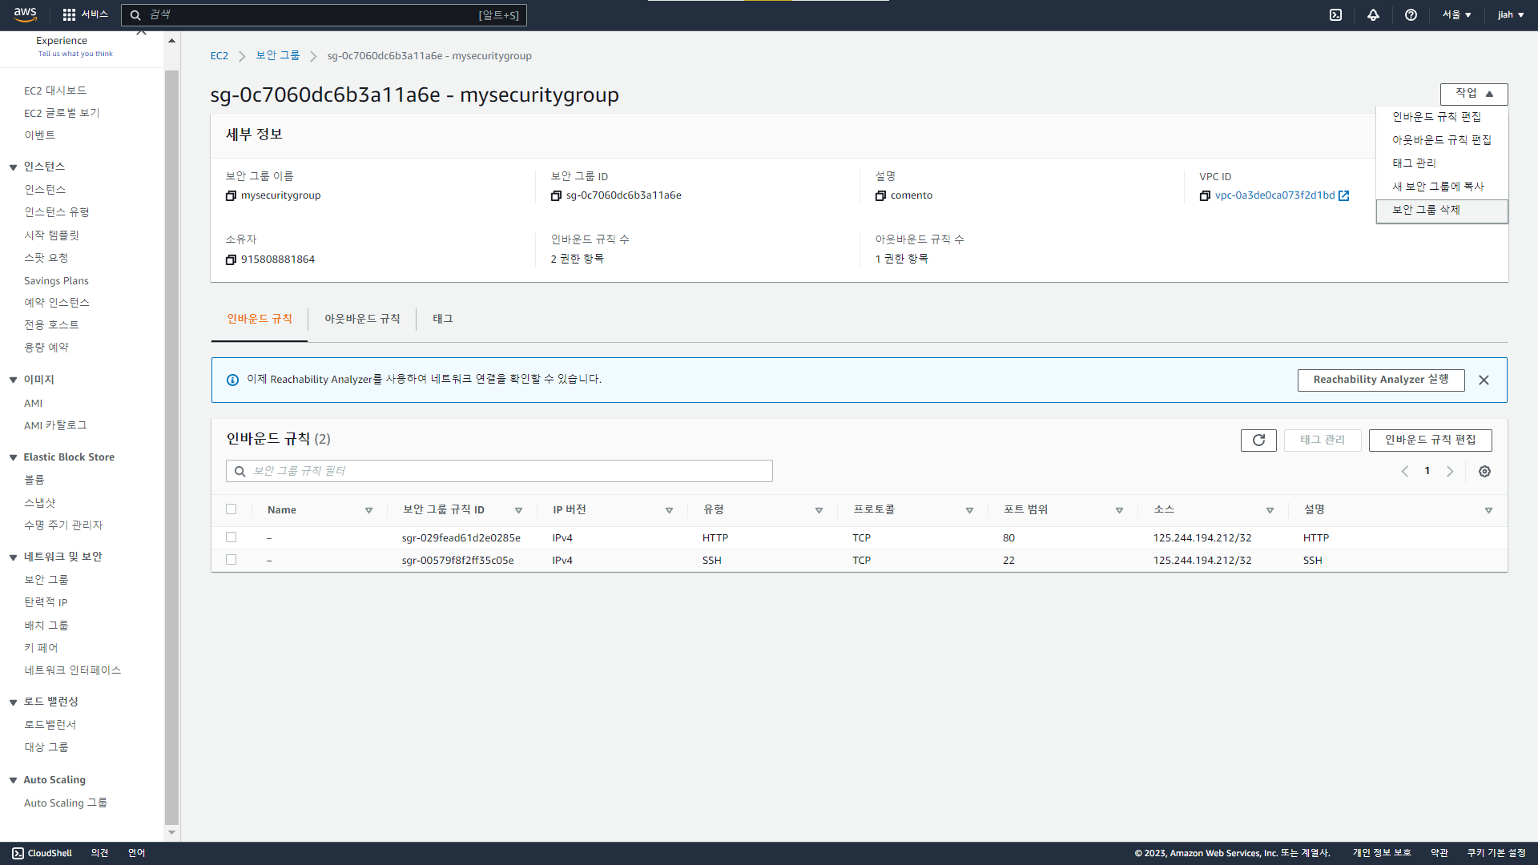Open 탄력적 IP in sidebar
This screenshot has height=865, width=1538.
tap(46, 602)
